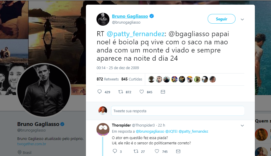
Task: Click the envelope direct message icon on main tweet
Action: point(163,92)
